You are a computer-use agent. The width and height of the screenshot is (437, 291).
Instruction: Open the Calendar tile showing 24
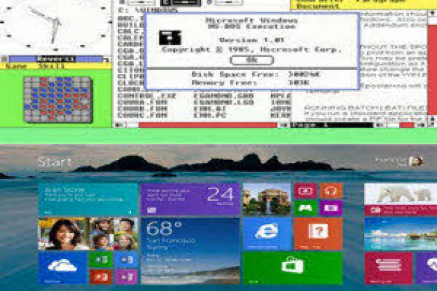(x=190, y=199)
